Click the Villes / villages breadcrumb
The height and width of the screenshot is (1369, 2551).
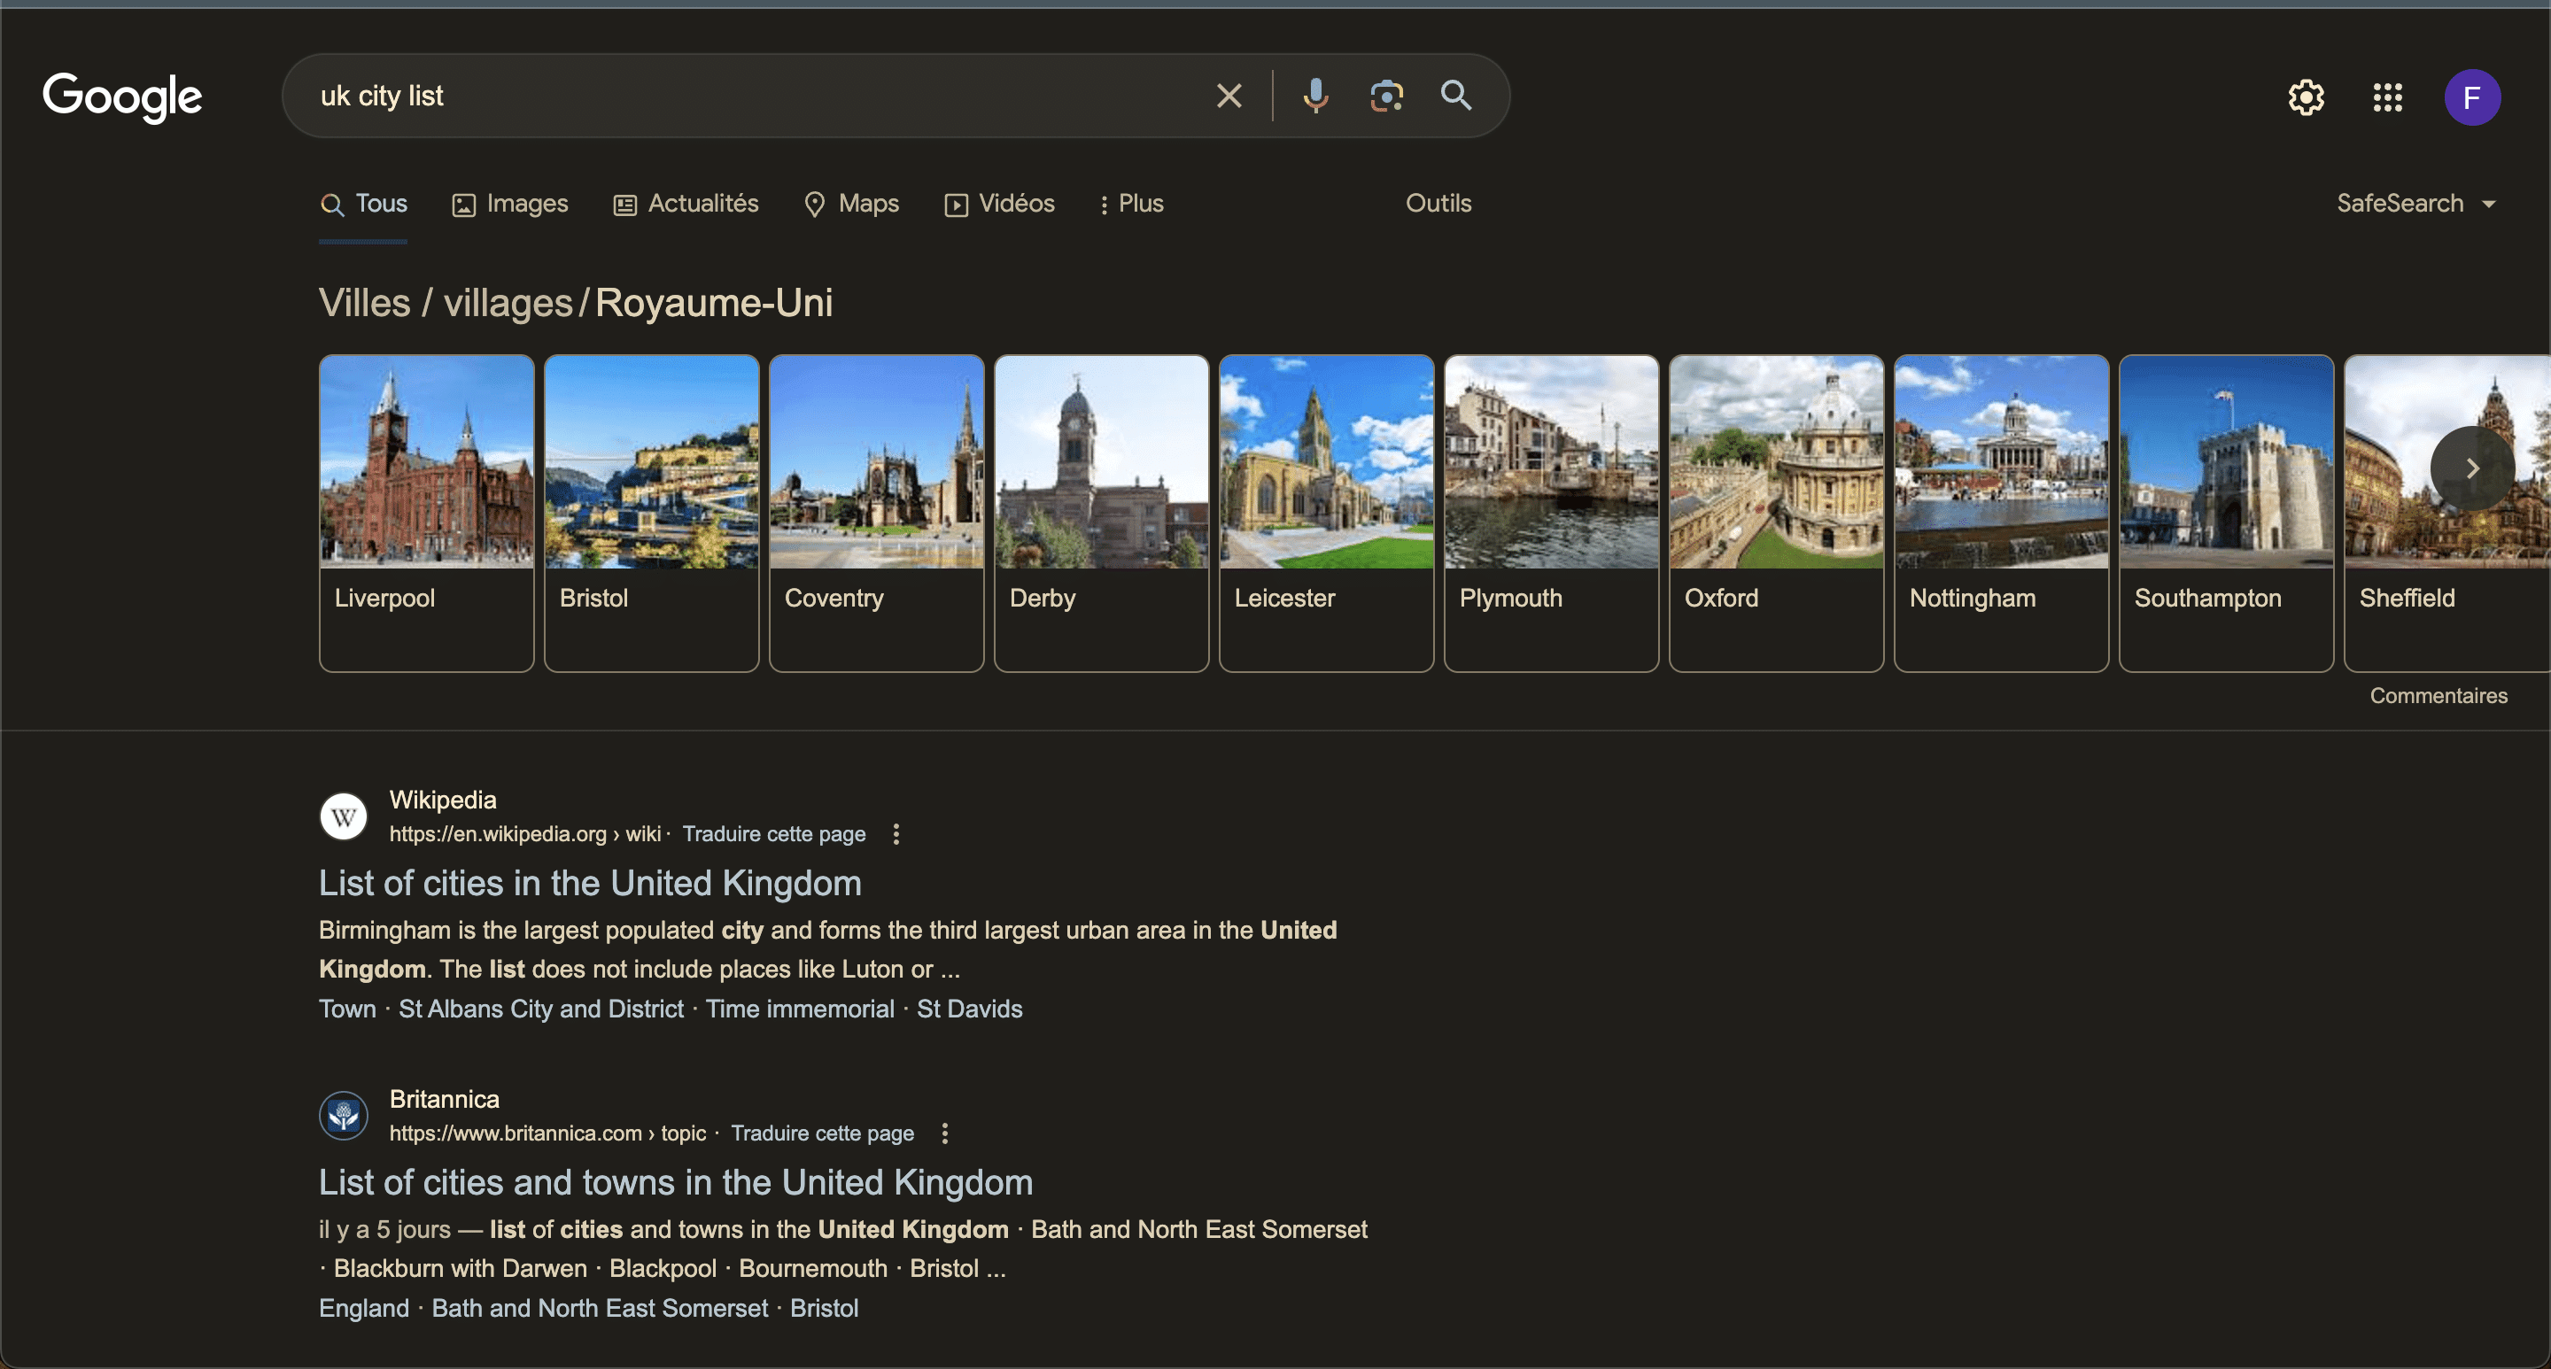(446, 303)
